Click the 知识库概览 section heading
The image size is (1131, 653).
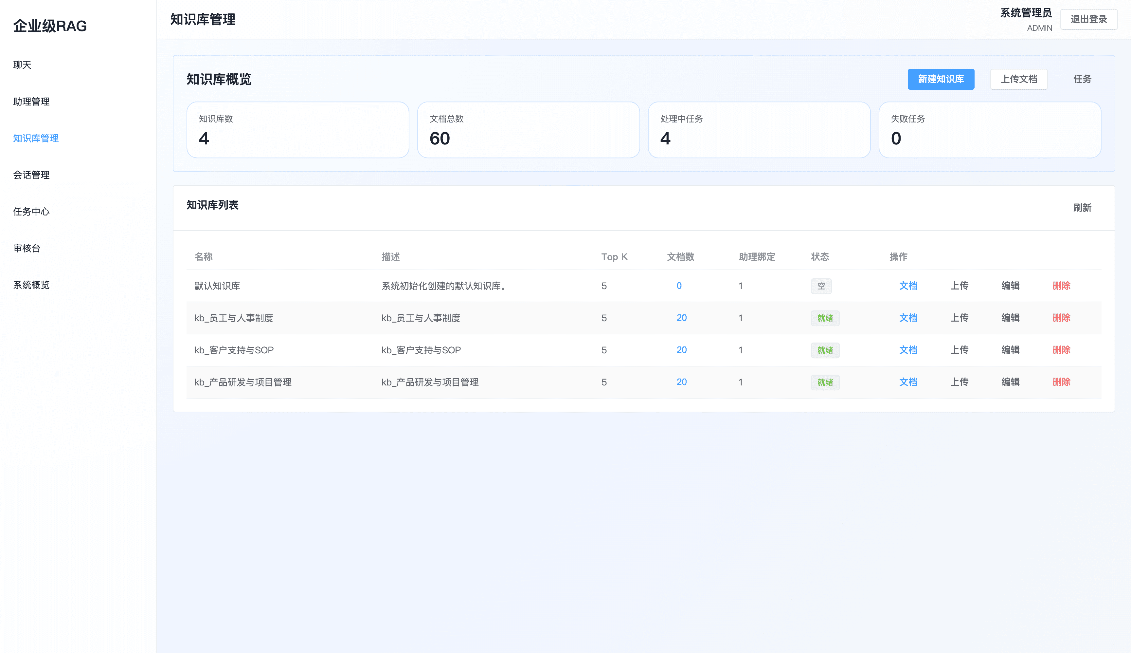coord(219,79)
